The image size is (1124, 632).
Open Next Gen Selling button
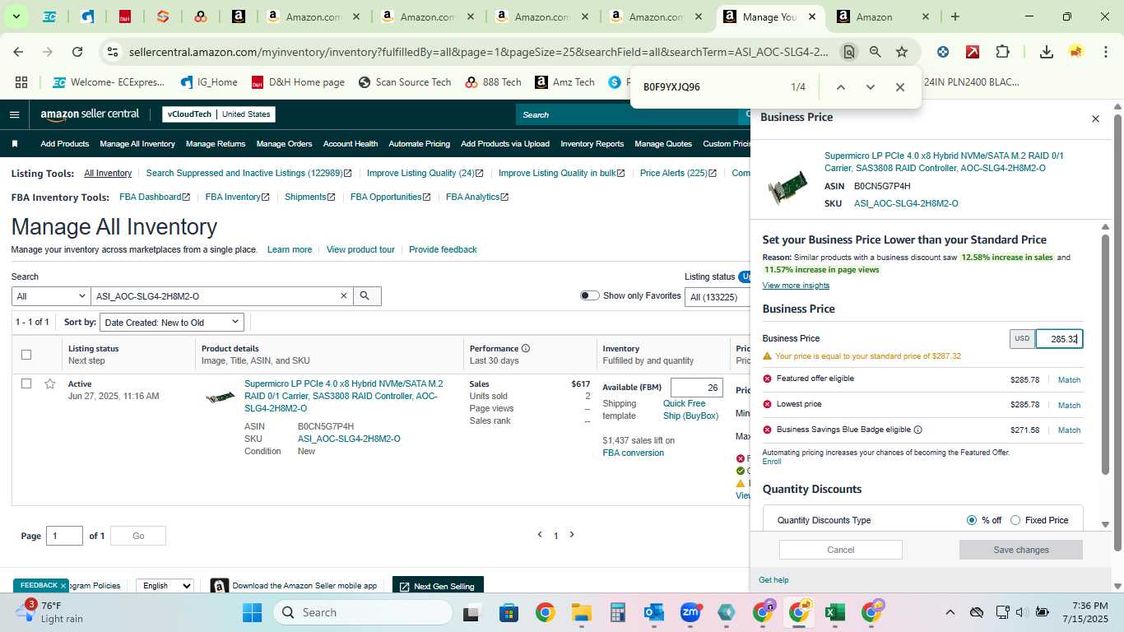[x=438, y=586]
